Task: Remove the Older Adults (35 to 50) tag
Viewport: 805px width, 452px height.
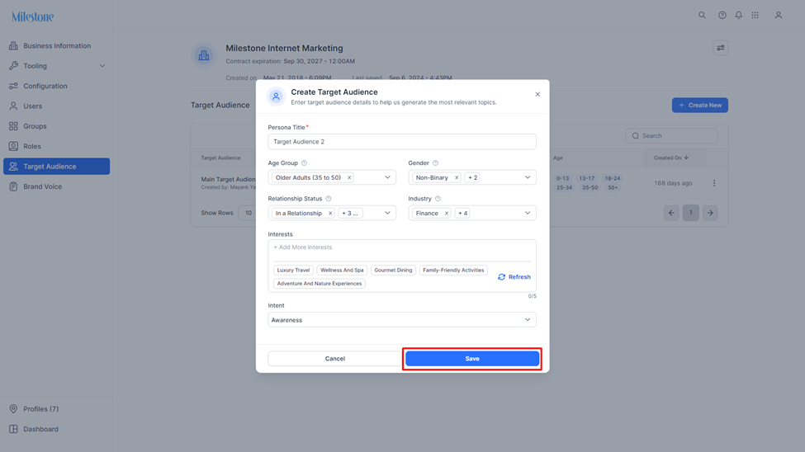Action: pos(349,177)
